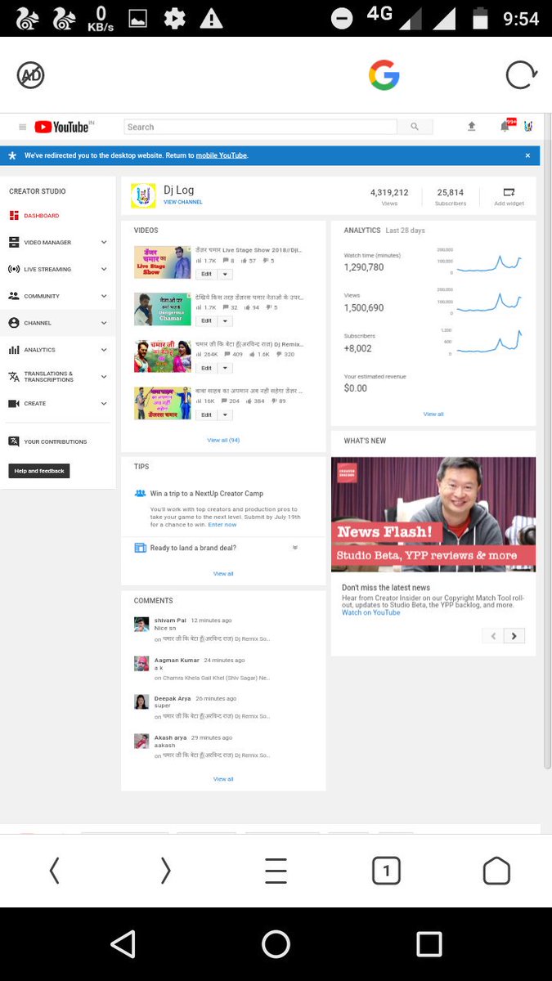Go to next What's New item
The height and width of the screenshot is (981, 552).
(514, 635)
